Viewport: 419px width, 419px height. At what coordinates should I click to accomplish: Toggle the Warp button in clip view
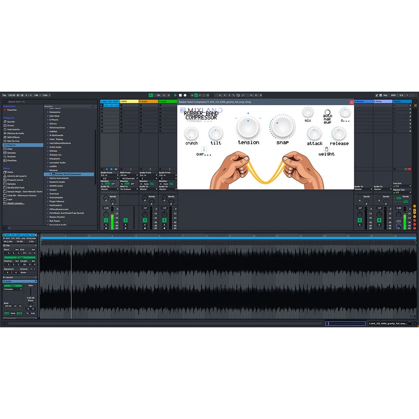(x=13, y=286)
